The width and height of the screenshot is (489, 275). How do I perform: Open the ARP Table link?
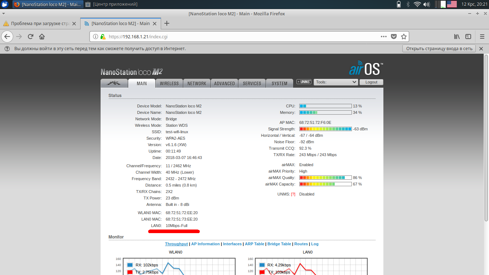[x=255, y=244]
